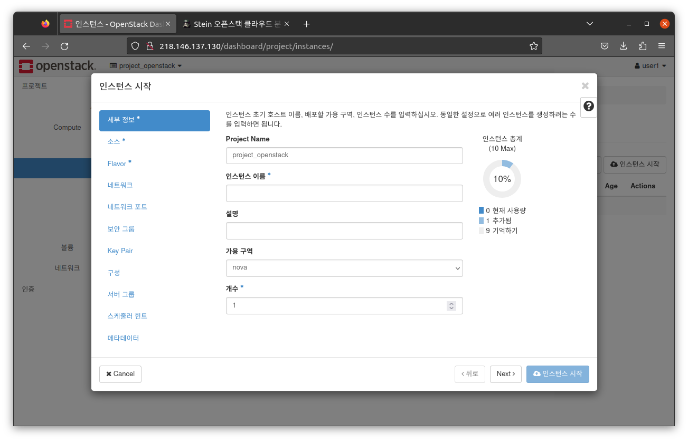Screen dimensions: 688x441
Task: Open the Pocket save icon
Action: 605,46
